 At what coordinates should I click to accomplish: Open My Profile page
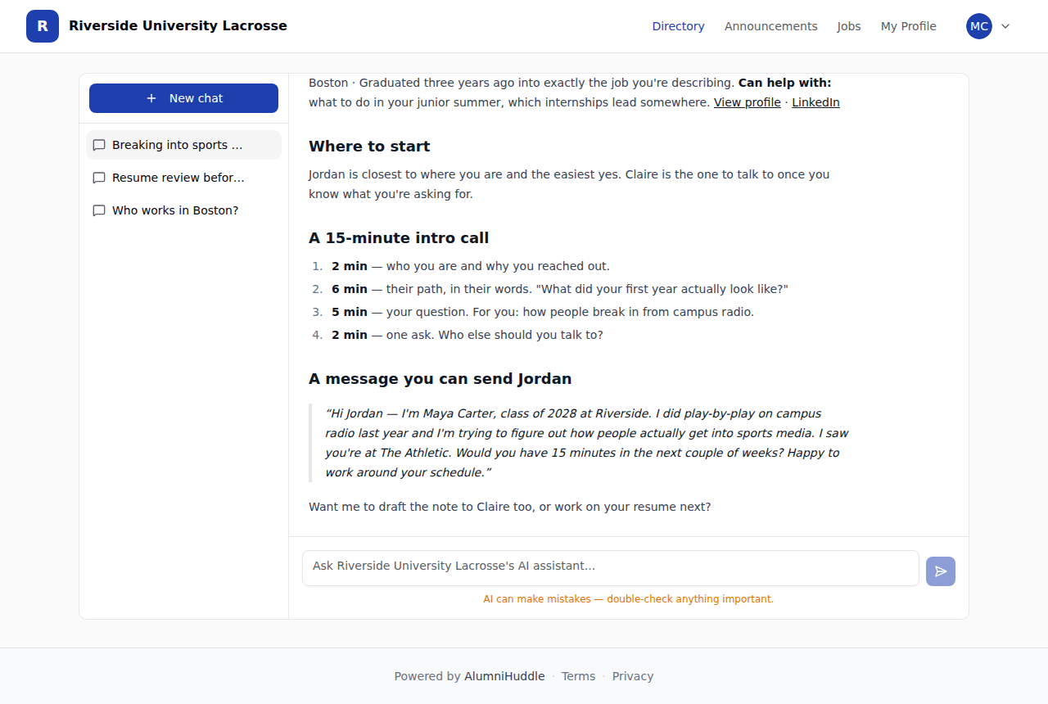[x=908, y=26]
